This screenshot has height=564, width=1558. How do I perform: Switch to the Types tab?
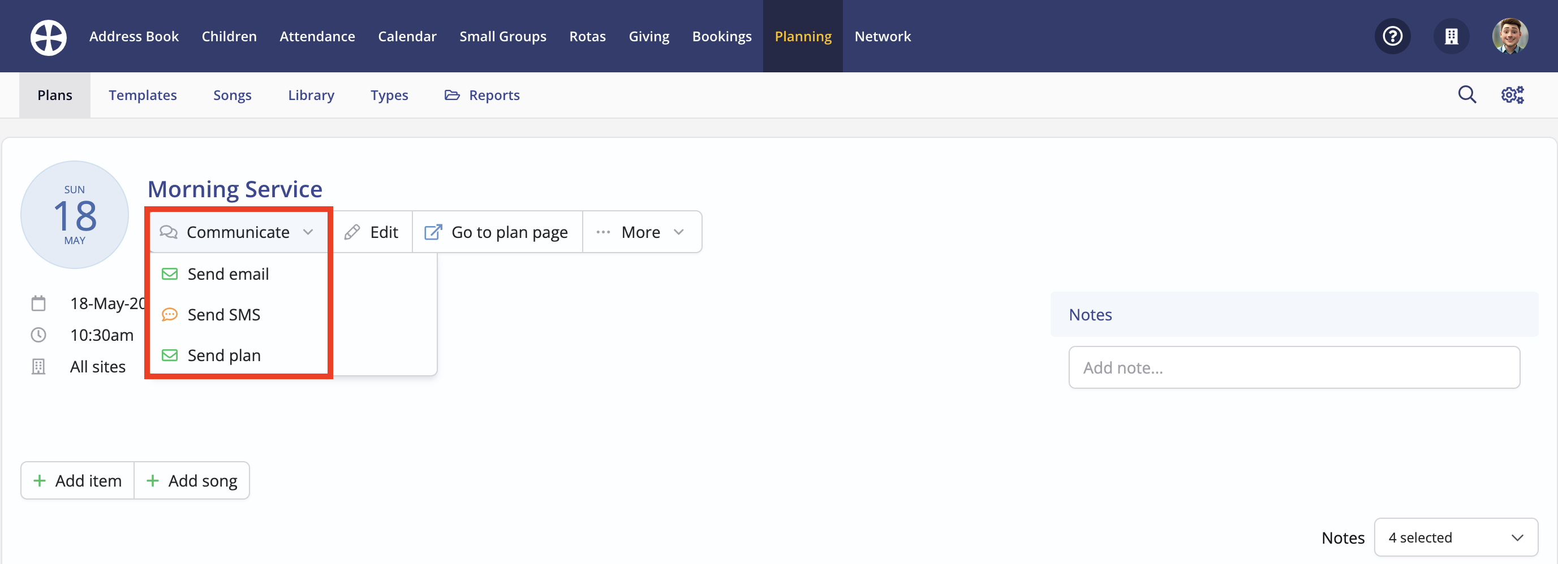point(389,95)
